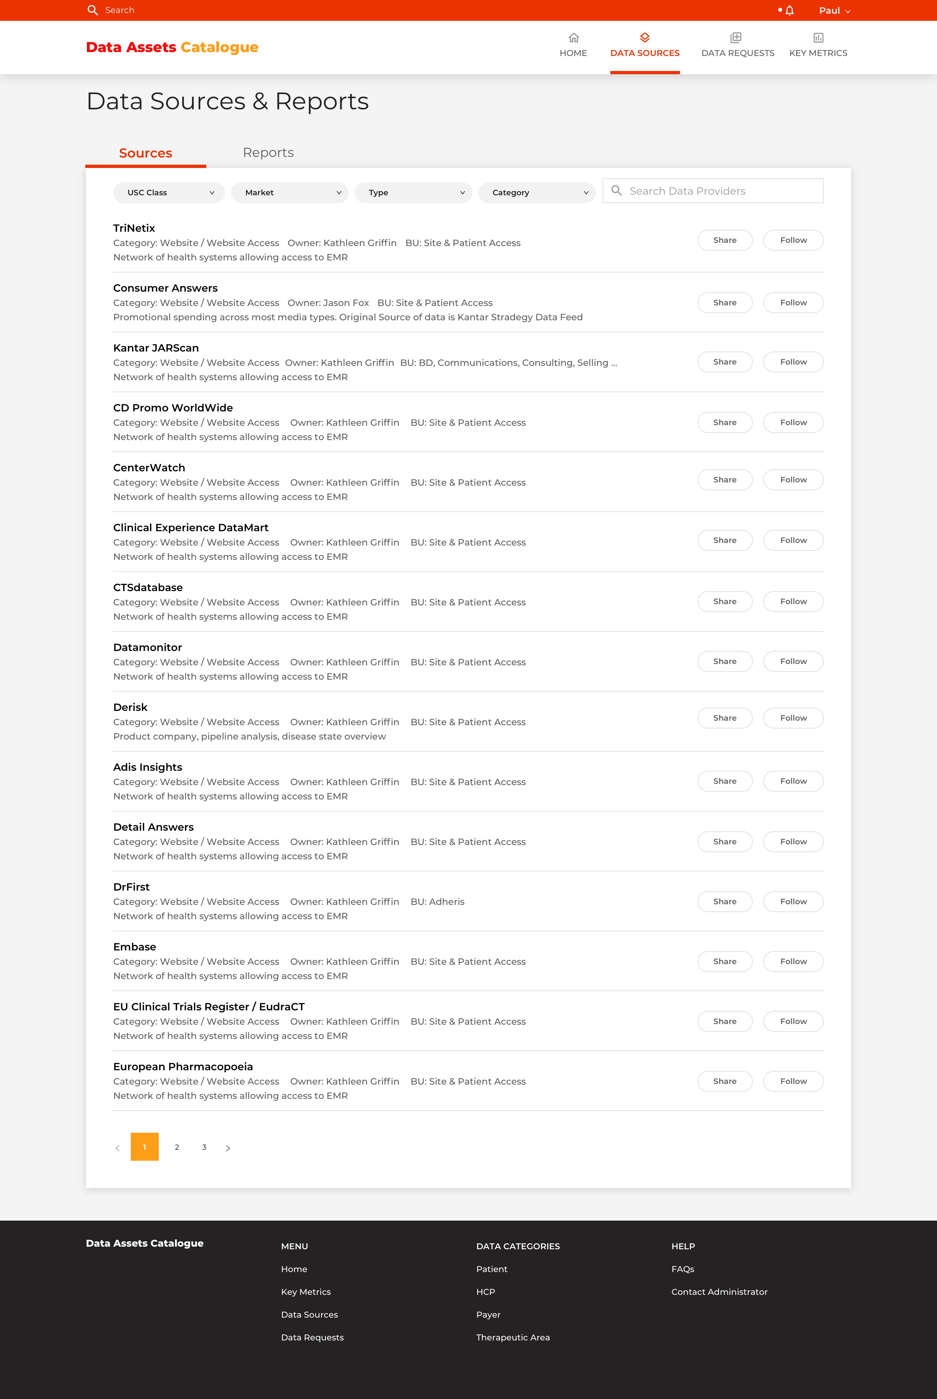Share the Kantar JARScan source
The height and width of the screenshot is (1399, 937).
click(x=725, y=362)
